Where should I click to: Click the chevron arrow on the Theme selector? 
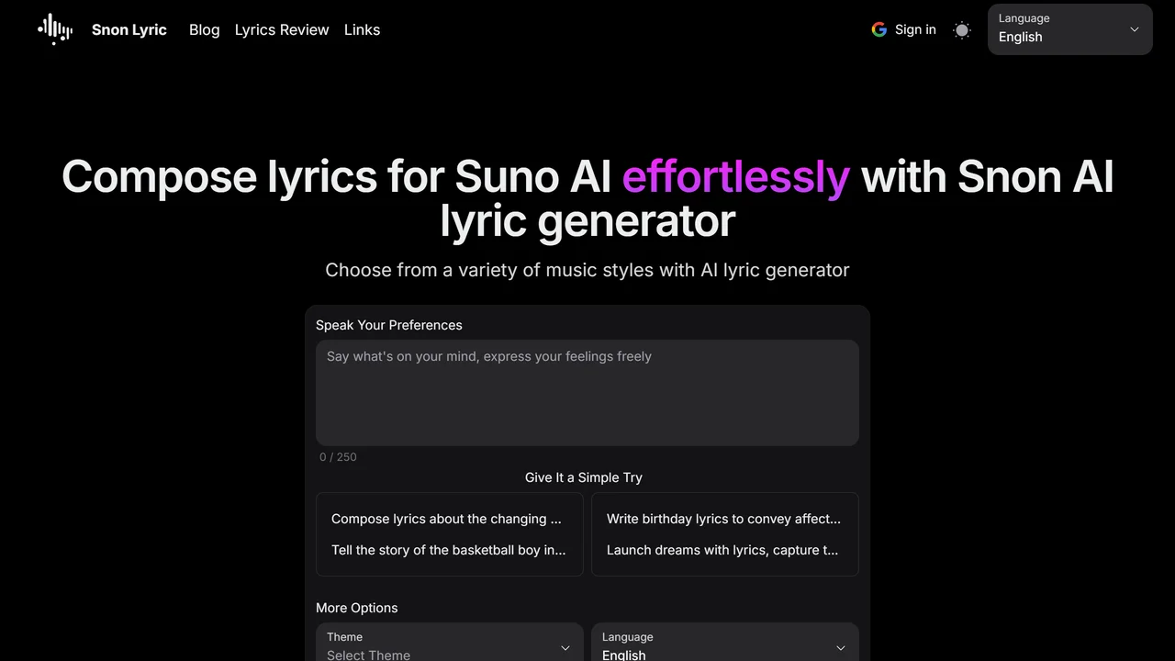click(x=565, y=648)
